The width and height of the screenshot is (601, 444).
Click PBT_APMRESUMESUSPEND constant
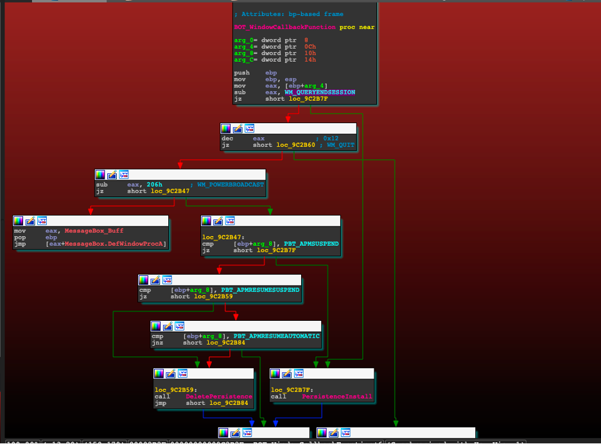(260, 290)
